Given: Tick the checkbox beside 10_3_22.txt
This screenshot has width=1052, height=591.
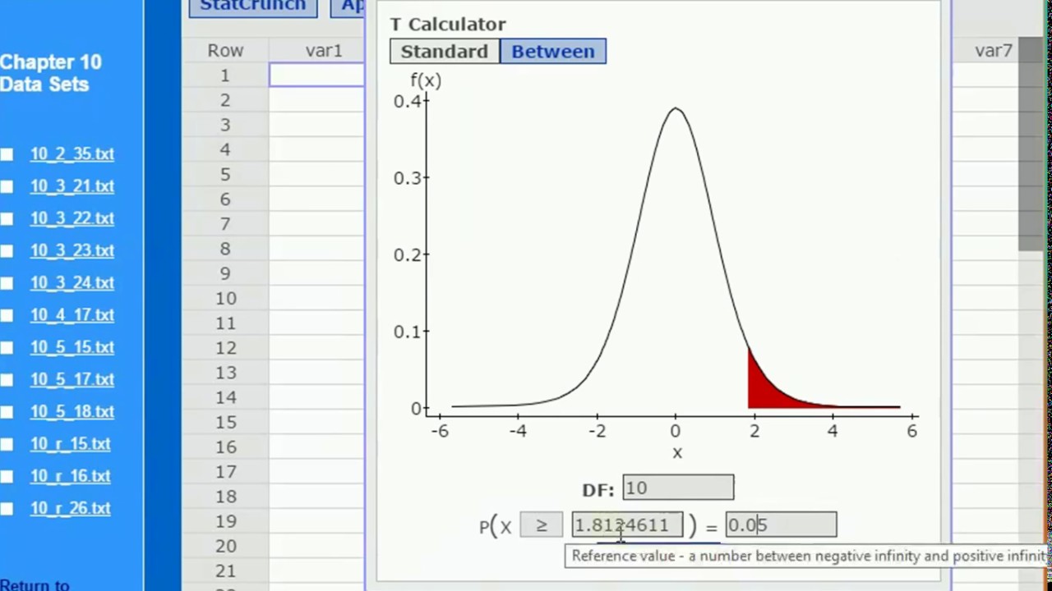Looking at the screenshot, I should coord(7,218).
